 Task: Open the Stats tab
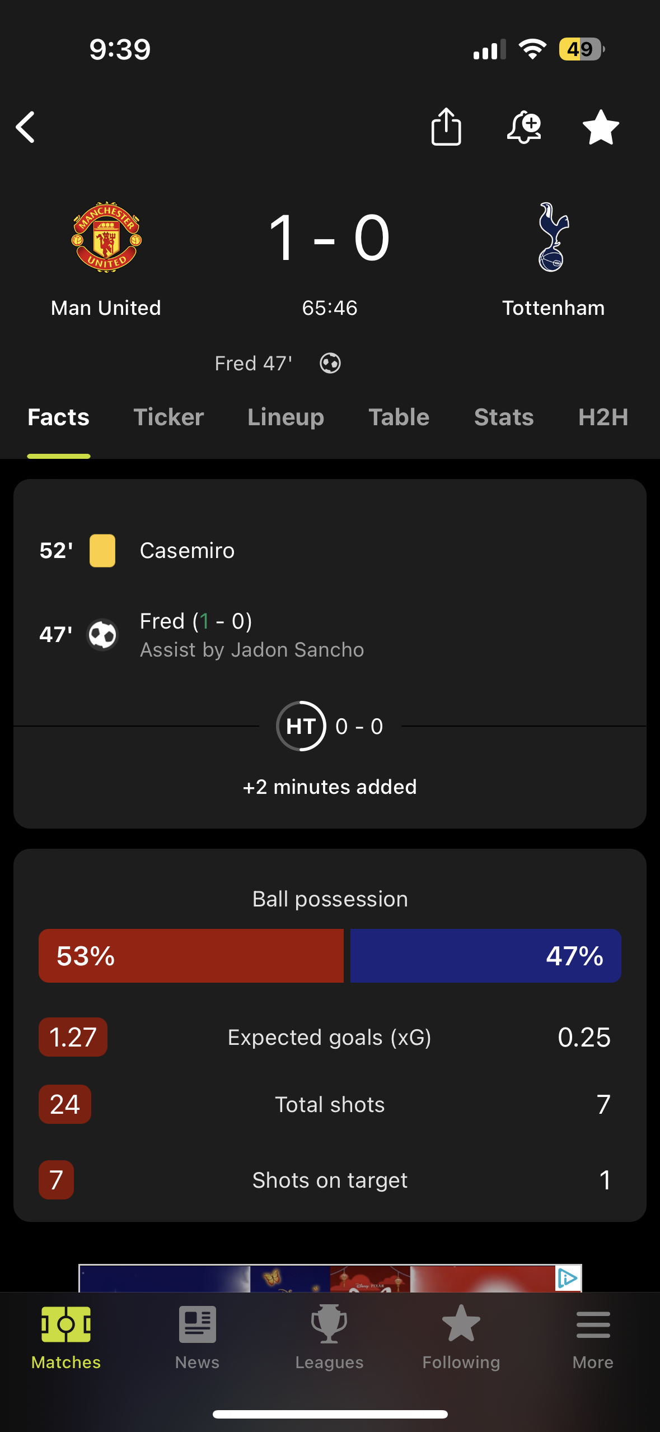pos(504,417)
